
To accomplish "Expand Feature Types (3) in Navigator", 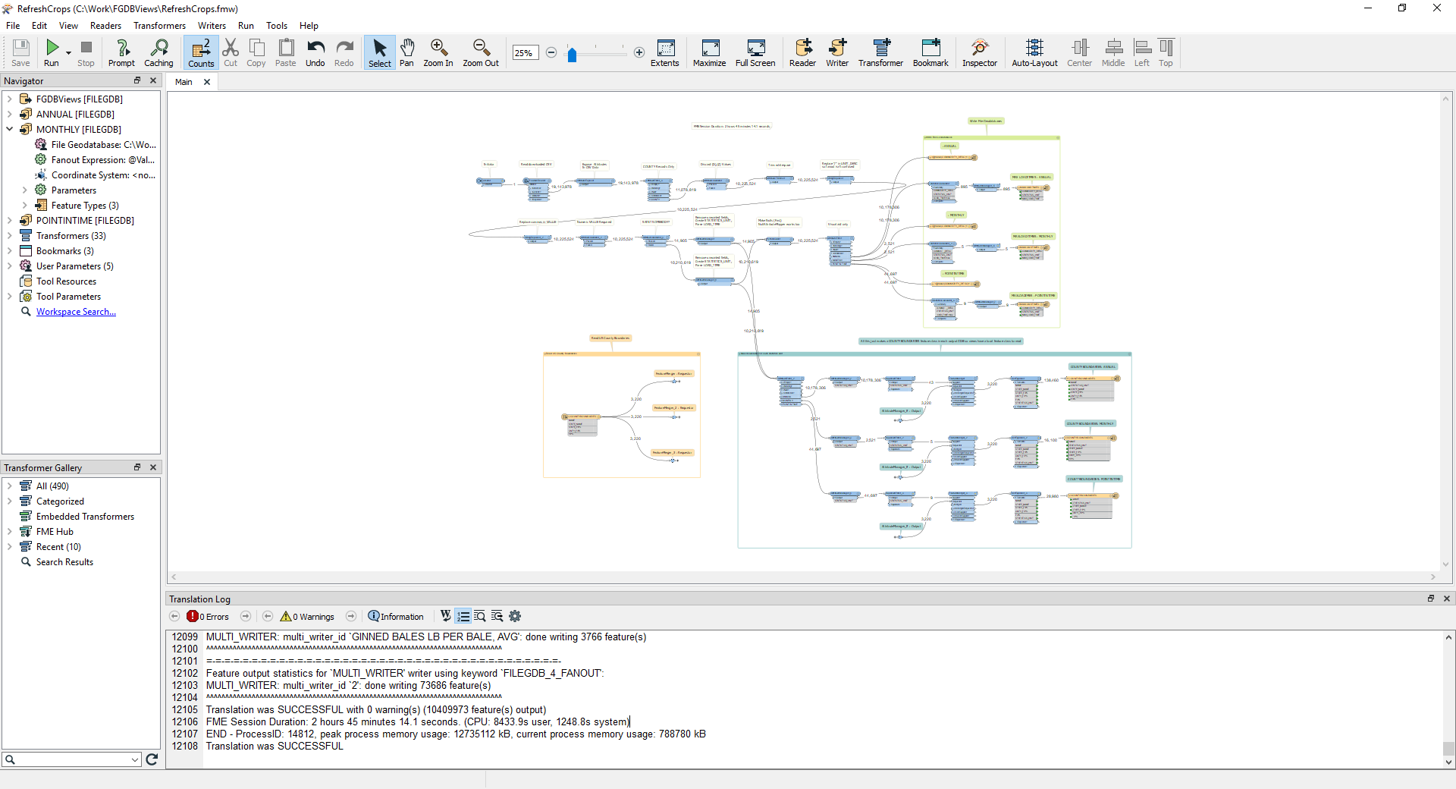I will click(25, 206).
